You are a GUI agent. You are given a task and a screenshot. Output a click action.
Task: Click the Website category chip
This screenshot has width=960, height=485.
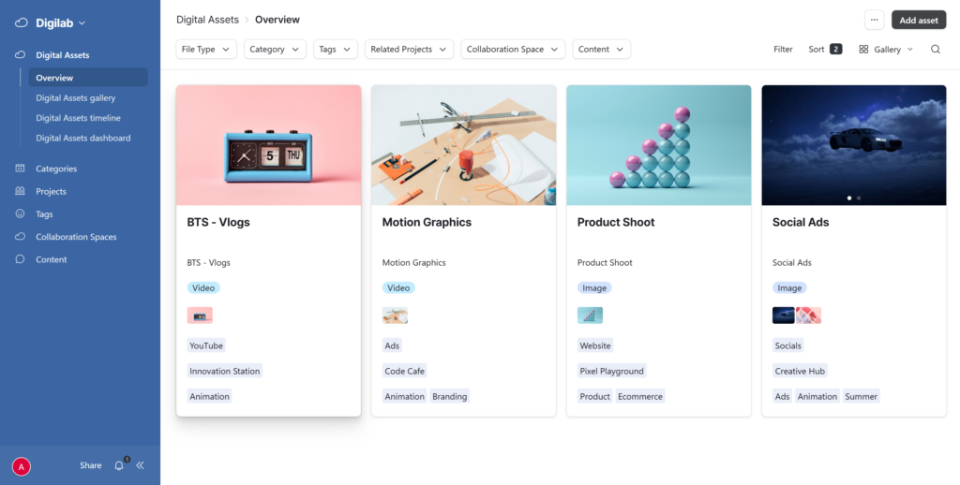pyautogui.click(x=595, y=345)
